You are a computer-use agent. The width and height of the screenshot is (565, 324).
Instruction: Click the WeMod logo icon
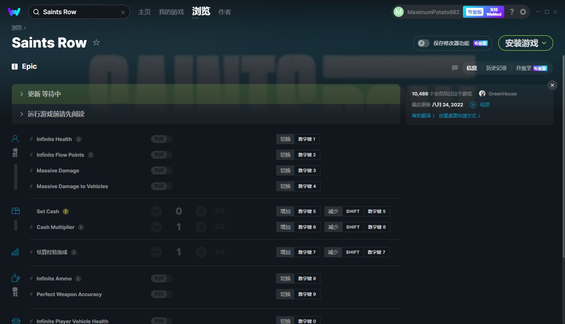[14, 12]
